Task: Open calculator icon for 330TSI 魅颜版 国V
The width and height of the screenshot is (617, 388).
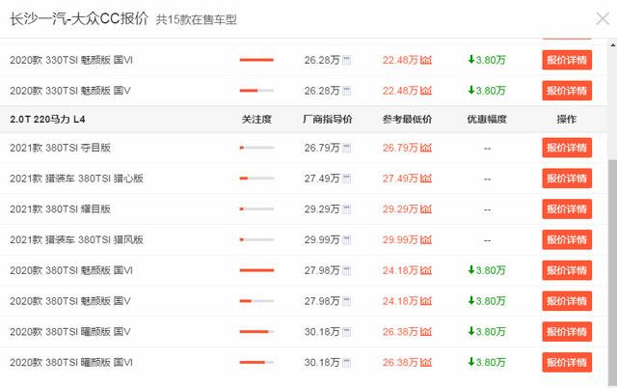Action: 346,91
